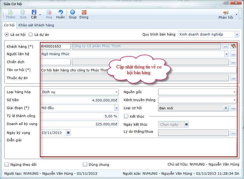Click the Thêm toolbar icon
The height and width of the screenshot is (179, 244).
[x=10, y=13]
